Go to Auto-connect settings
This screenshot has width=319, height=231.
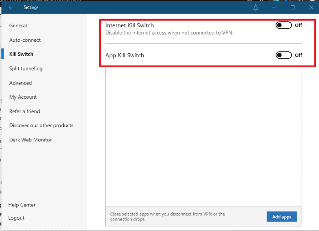coord(25,40)
